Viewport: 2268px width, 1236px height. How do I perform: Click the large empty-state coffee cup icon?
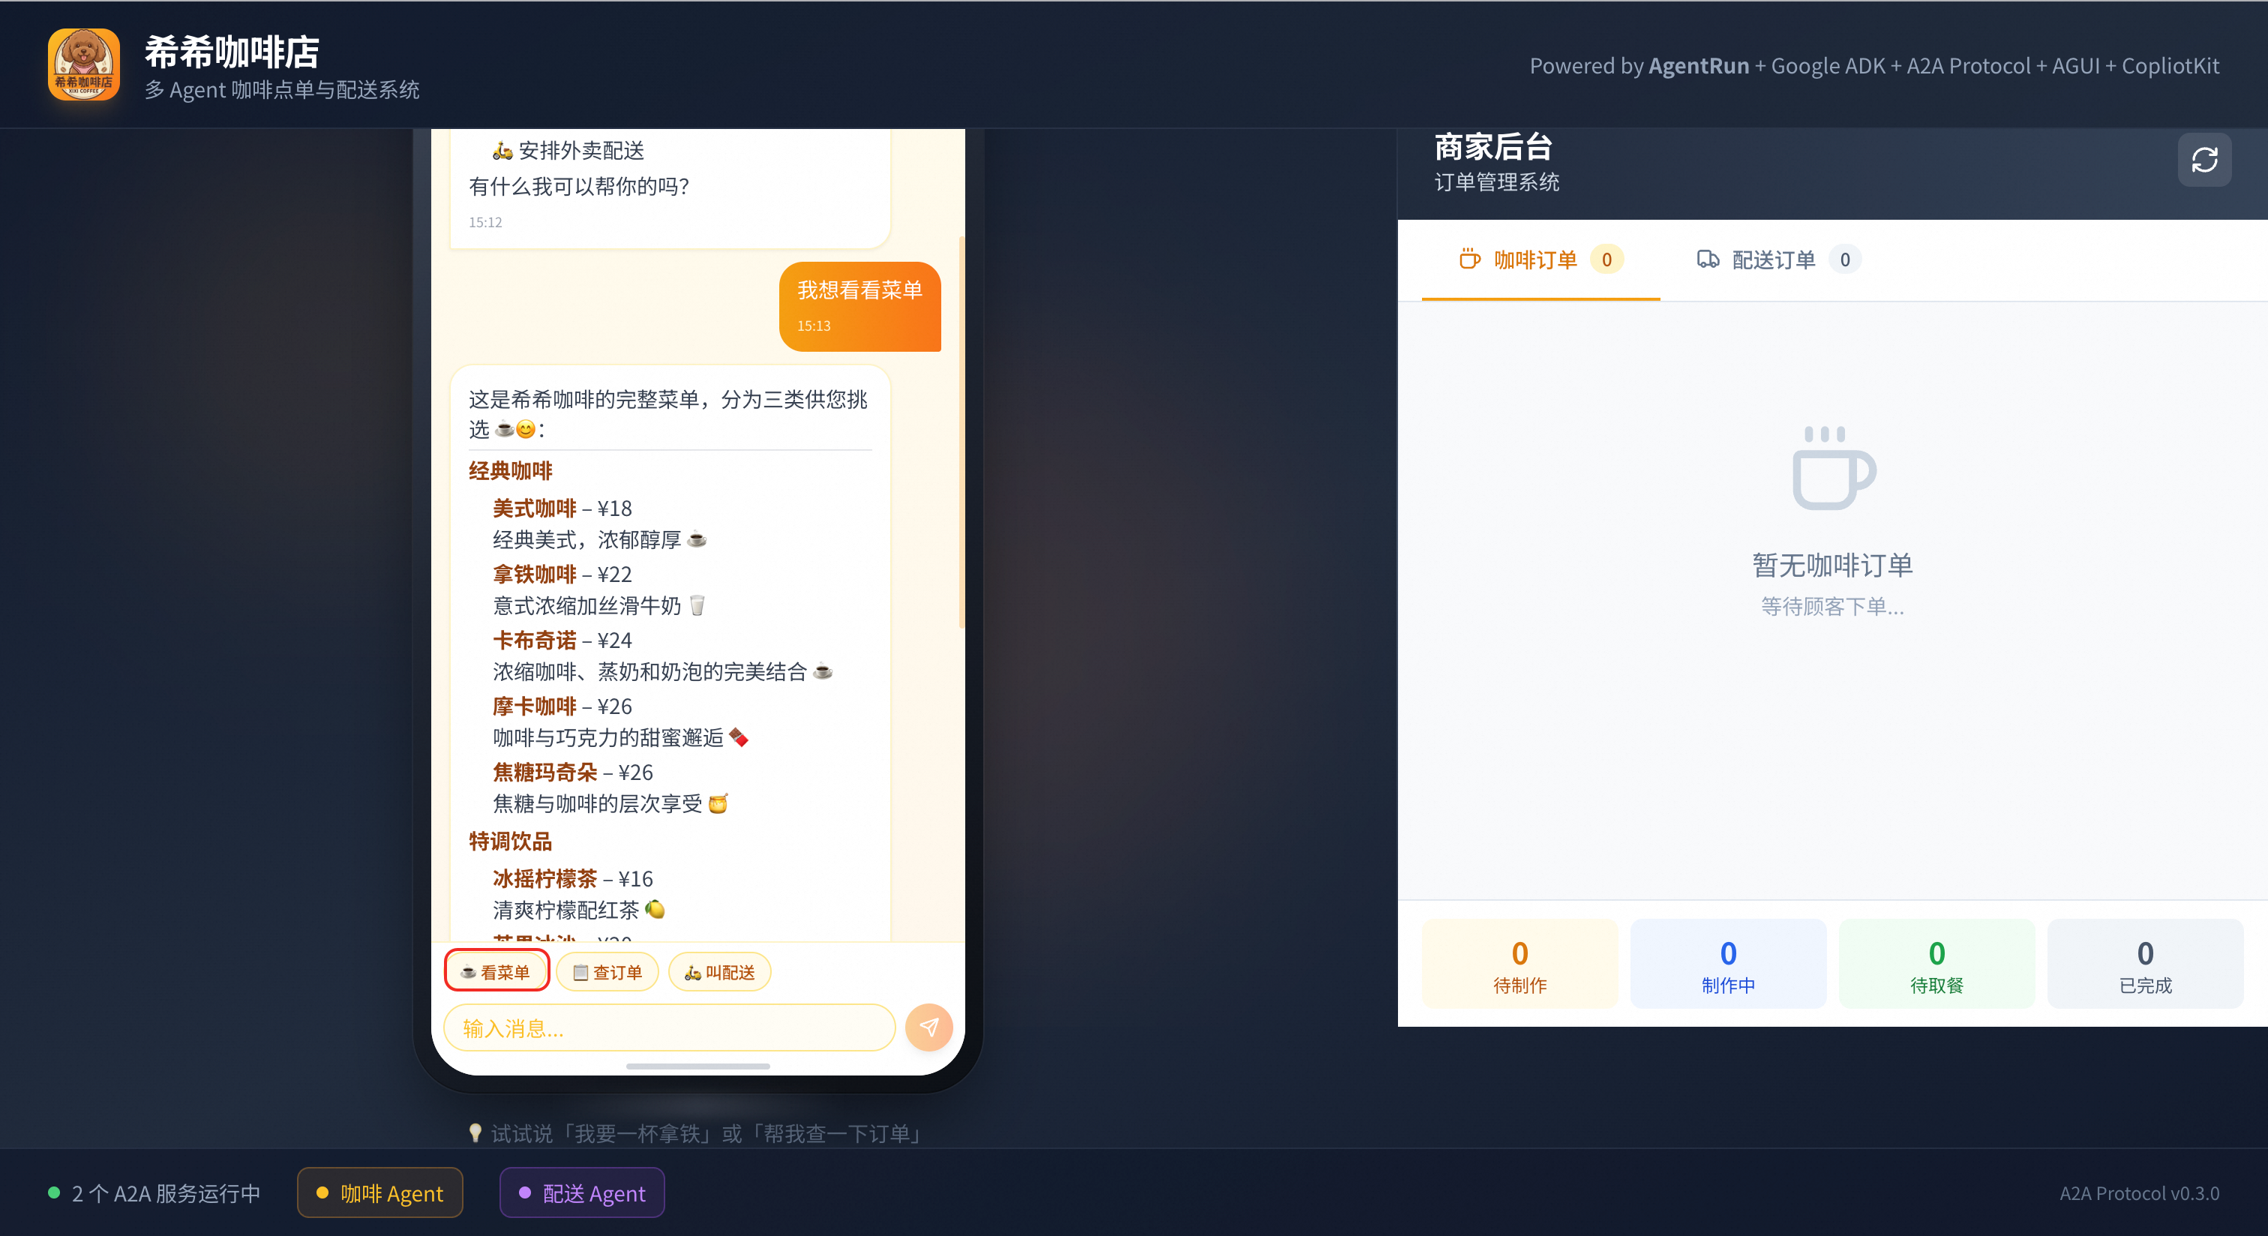(x=1833, y=468)
